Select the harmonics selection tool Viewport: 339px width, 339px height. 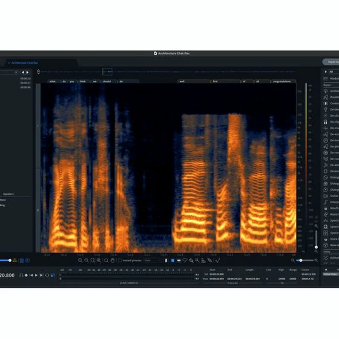point(203,260)
